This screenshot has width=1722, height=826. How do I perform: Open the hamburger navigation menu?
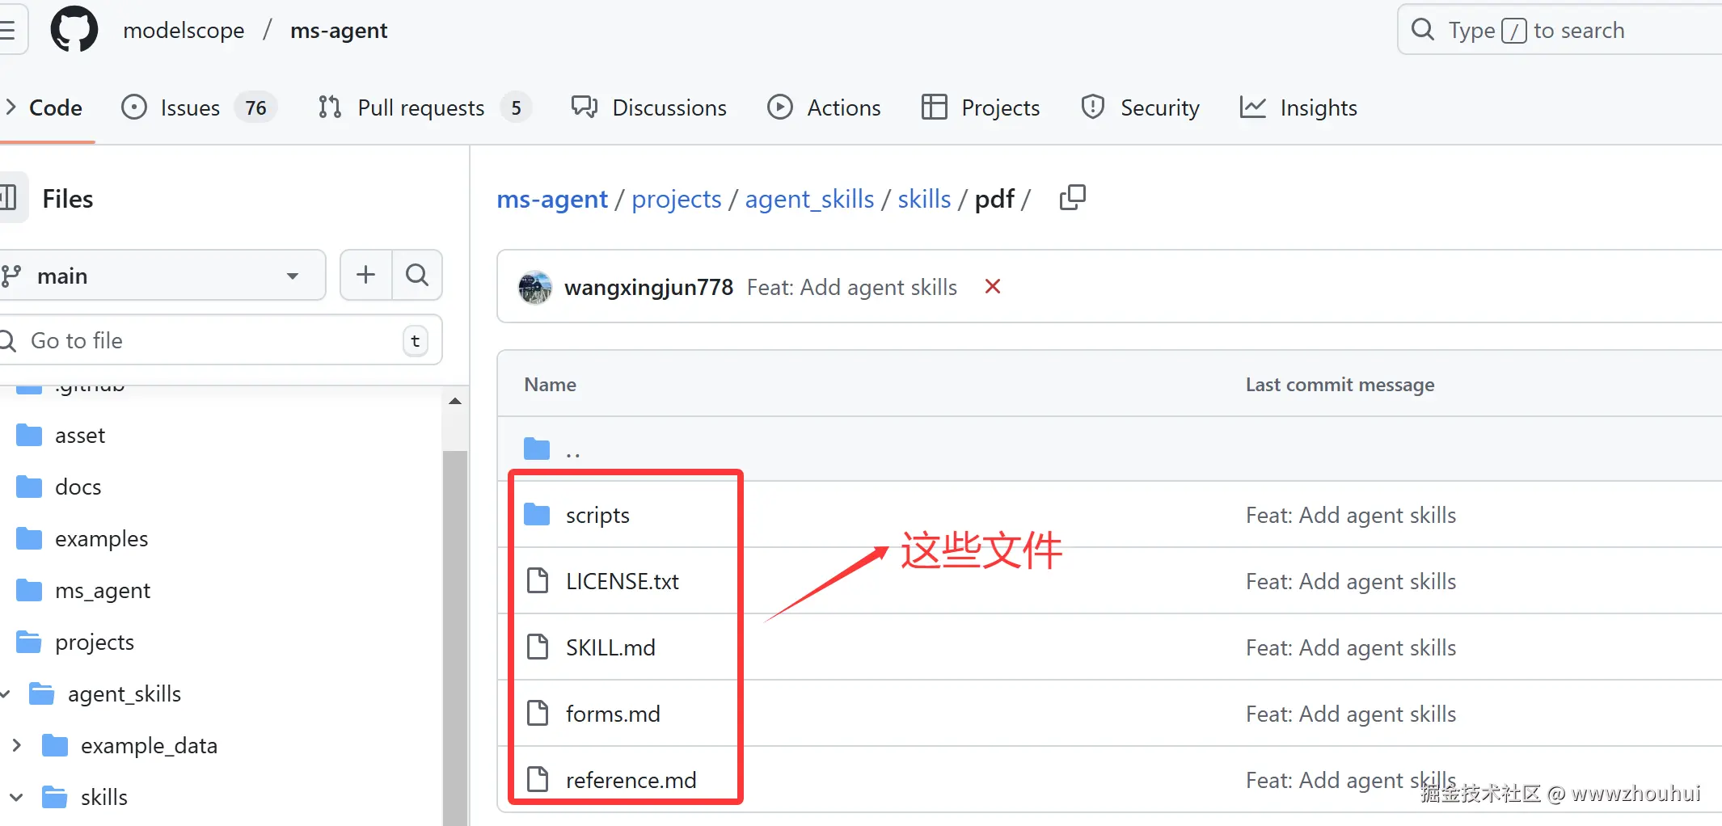(8, 30)
